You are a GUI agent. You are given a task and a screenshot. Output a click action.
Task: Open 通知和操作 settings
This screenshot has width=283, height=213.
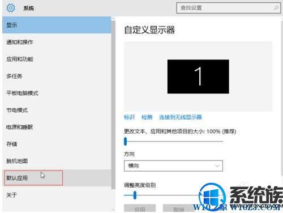pos(57,42)
